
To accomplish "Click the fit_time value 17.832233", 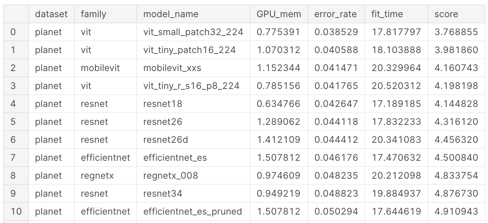I will pos(396,122).
